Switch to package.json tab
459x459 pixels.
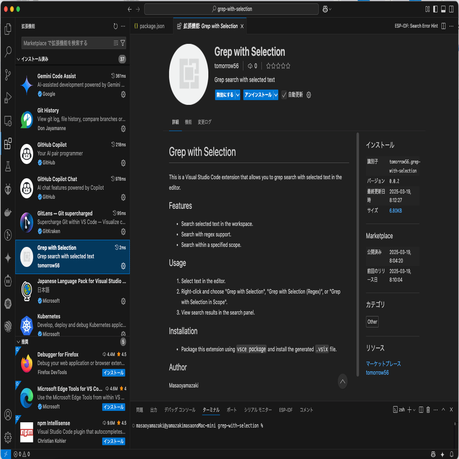[152, 26]
